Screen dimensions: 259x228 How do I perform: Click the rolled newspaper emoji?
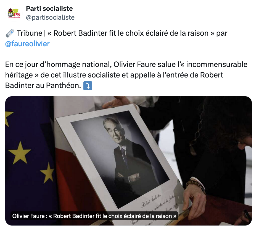(x=10, y=33)
